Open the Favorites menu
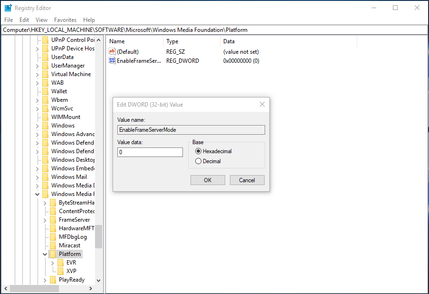This screenshot has height=294, width=429. pos(65,20)
